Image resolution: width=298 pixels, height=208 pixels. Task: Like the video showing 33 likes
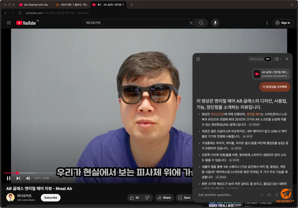point(134,198)
